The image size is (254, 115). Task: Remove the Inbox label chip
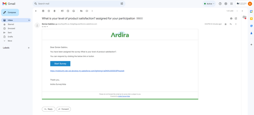pyautogui.click(x=142, y=18)
